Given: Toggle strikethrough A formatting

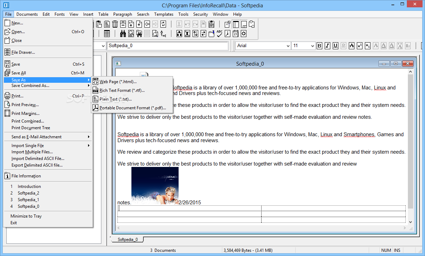Looking at the screenshot, I should pyautogui.click(x=352, y=46).
